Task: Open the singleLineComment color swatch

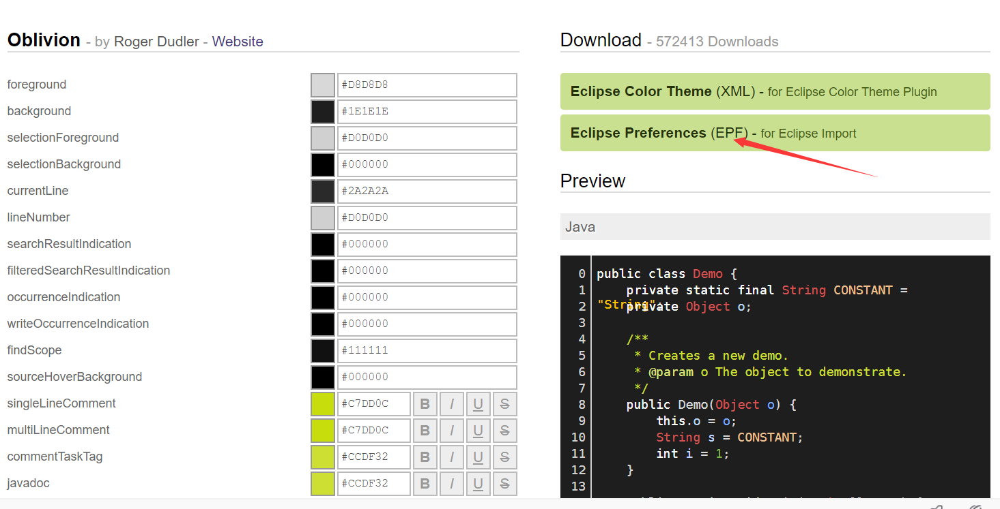Action: 323,404
